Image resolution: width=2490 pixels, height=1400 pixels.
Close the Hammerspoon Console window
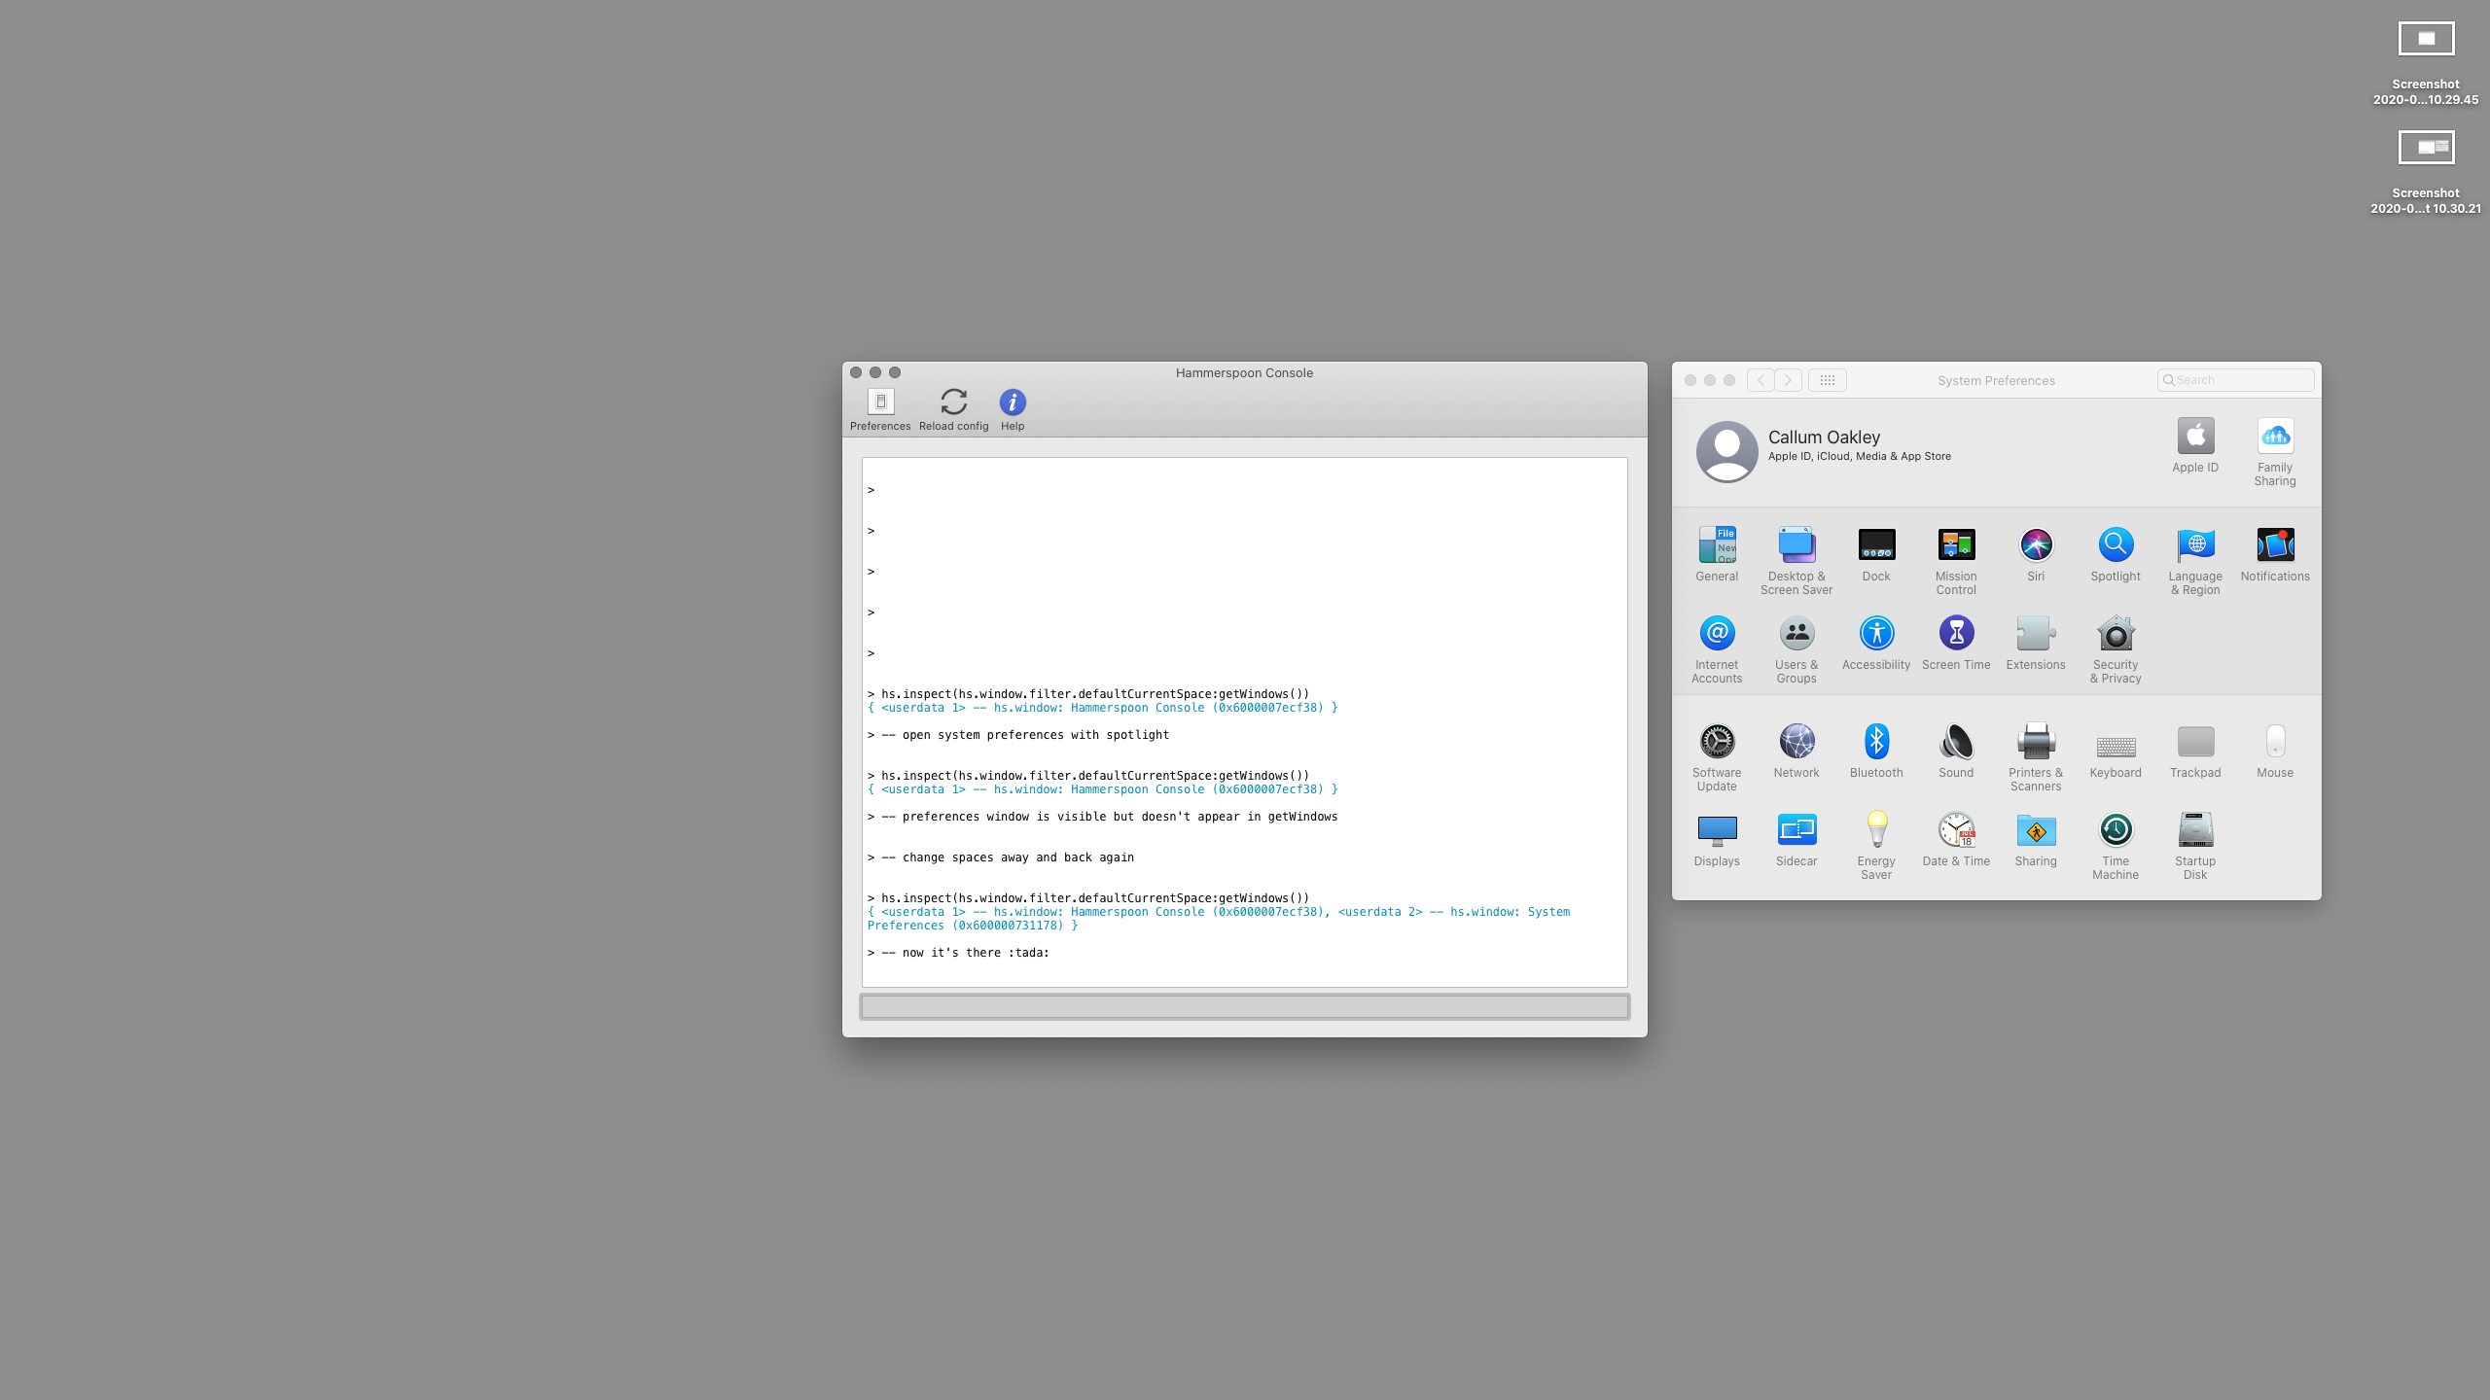[x=856, y=372]
